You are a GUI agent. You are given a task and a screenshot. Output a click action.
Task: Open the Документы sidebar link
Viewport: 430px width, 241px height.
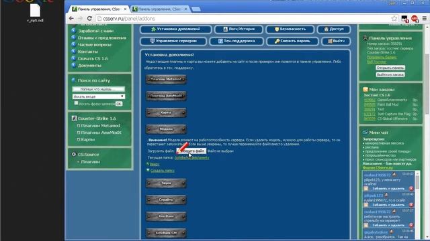(89, 66)
